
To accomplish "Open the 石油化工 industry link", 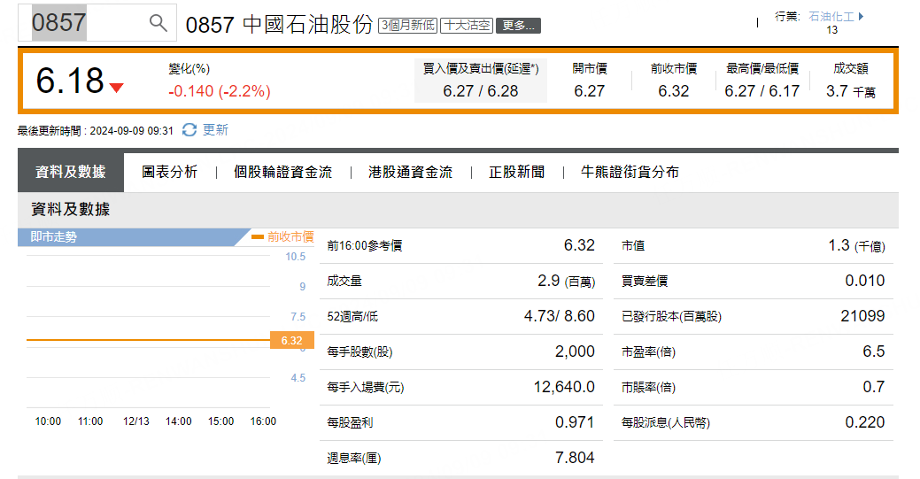I will (831, 17).
